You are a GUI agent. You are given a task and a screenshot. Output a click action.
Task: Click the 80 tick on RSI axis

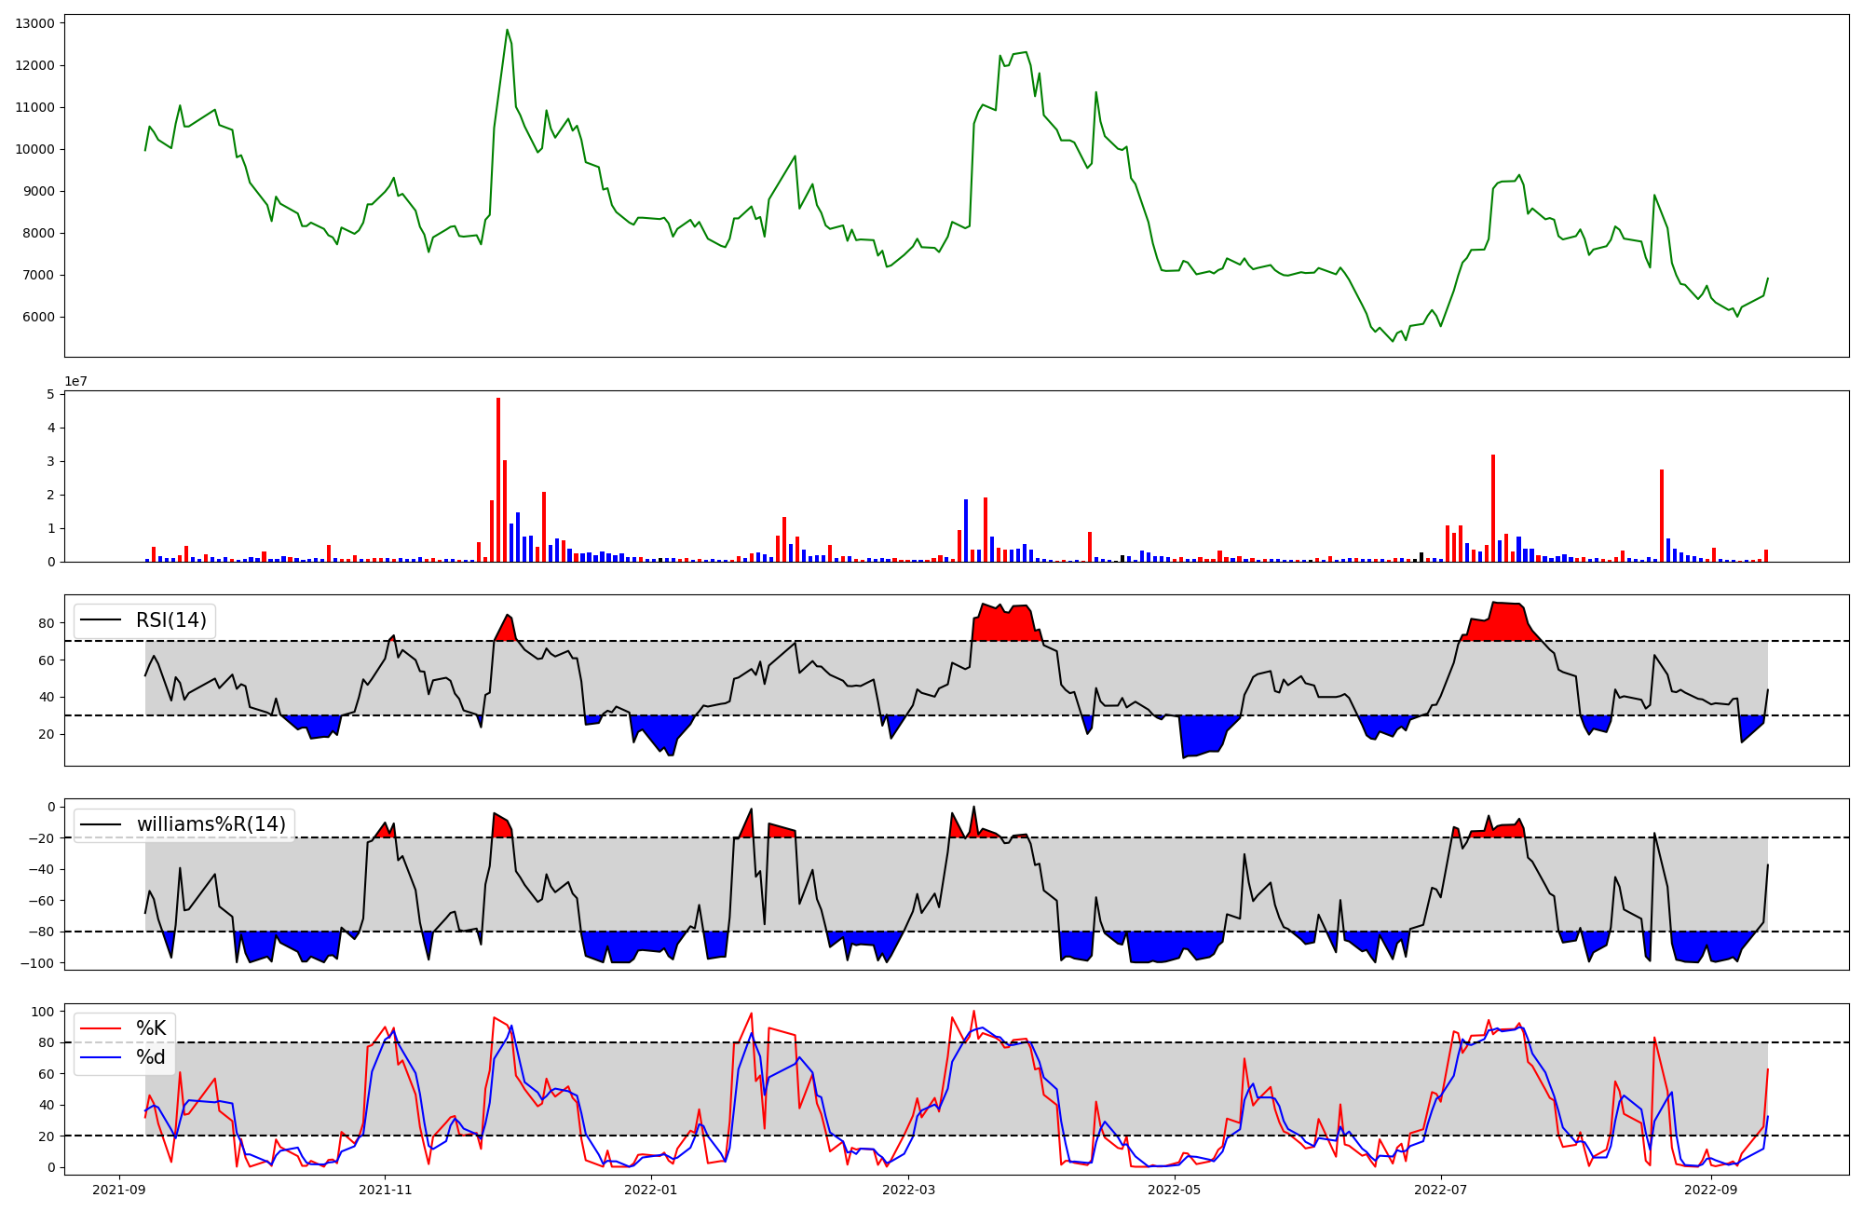tap(47, 623)
